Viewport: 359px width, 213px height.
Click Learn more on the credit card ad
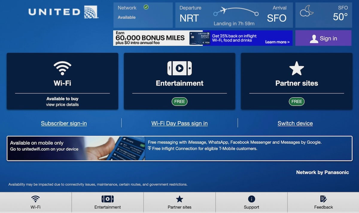pyautogui.click(x=277, y=42)
